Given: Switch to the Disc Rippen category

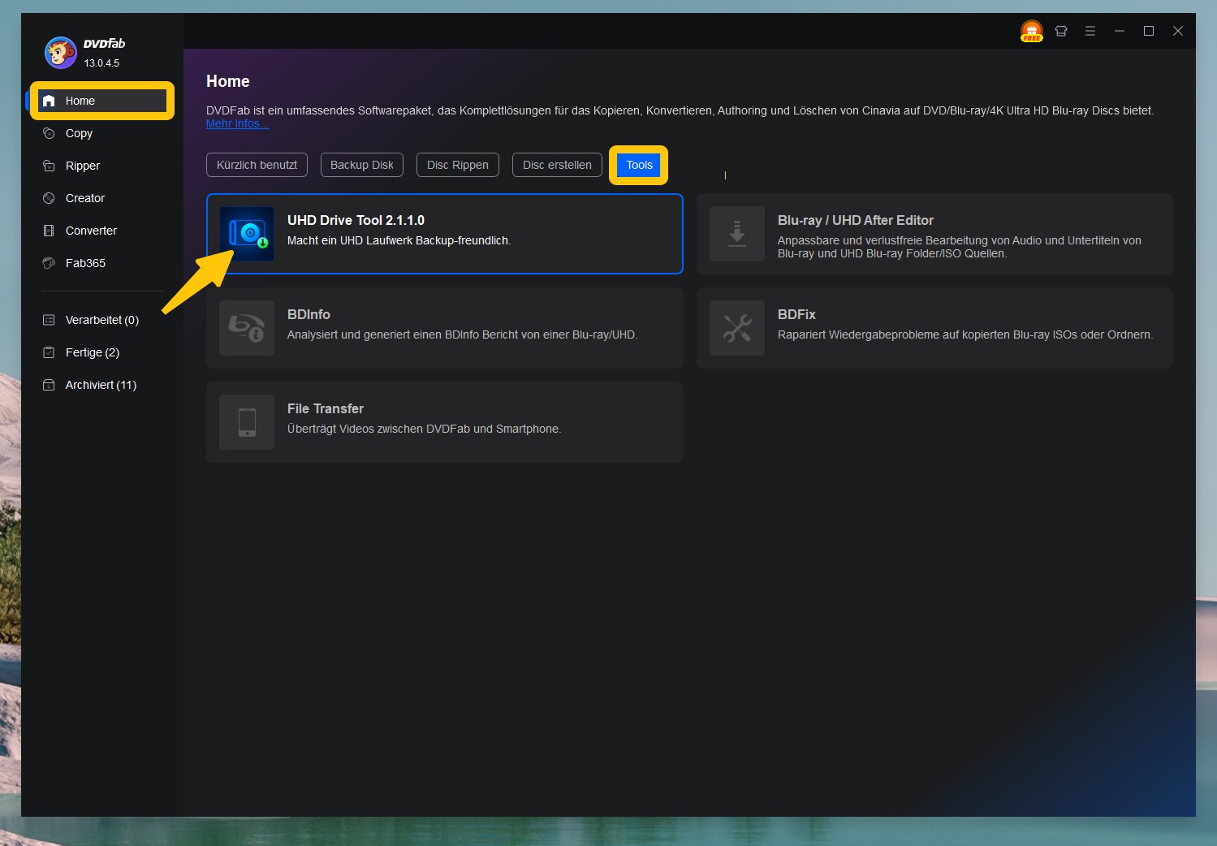Looking at the screenshot, I should click(457, 165).
